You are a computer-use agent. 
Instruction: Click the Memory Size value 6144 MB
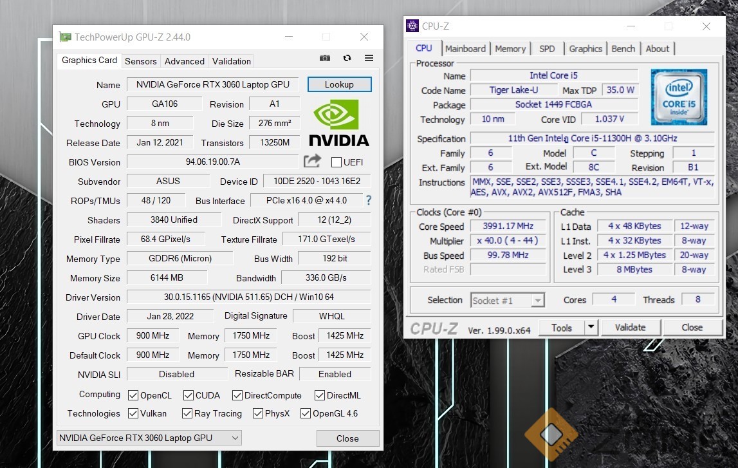tap(167, 278)
